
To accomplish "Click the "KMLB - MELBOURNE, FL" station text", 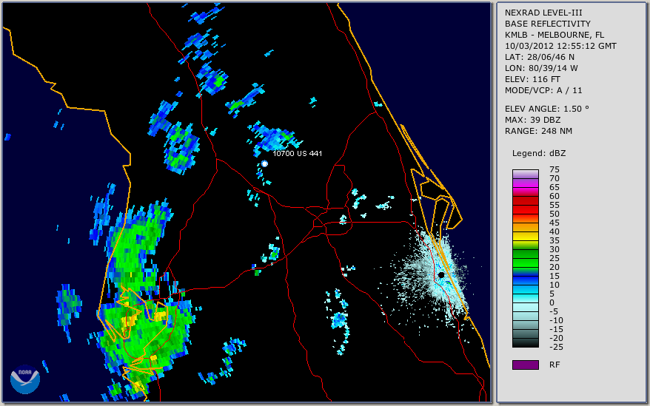I will 554,35.
